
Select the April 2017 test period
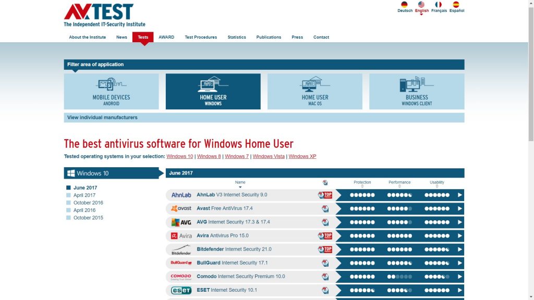(x=84, y=195)
